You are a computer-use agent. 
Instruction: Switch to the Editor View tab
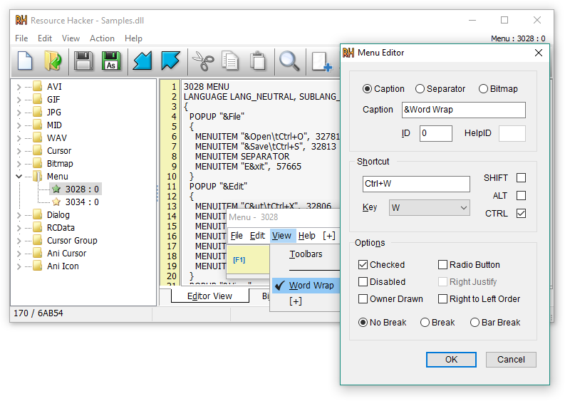pos(209,296)
